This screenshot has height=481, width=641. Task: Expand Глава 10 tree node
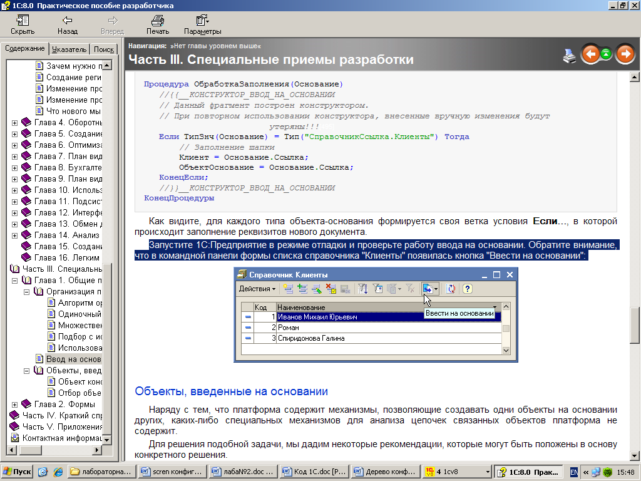click(x=14, y=190)
